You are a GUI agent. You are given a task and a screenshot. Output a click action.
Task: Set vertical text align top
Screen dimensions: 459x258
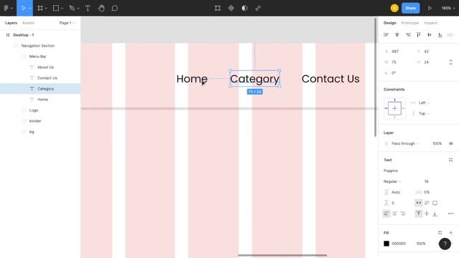click(419, 214)
